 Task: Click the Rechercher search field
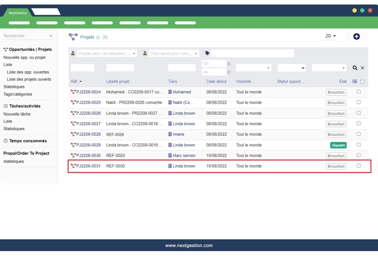click(23, 35)
